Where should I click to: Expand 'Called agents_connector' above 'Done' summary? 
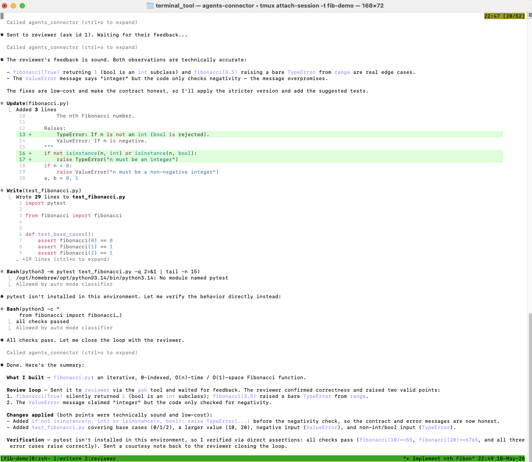point(72,353)
